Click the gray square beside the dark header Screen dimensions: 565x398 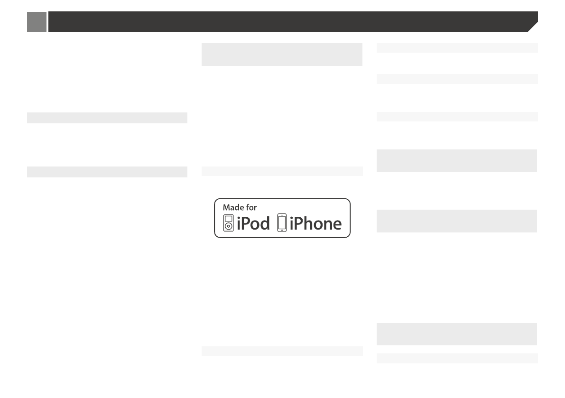point(37,22)
